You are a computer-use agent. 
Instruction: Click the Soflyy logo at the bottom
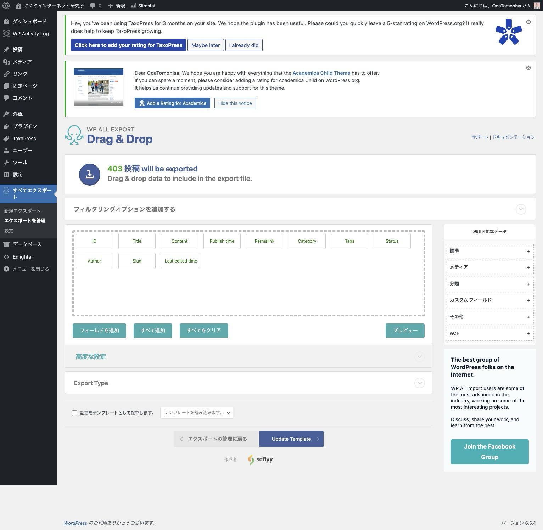(260, 459)
